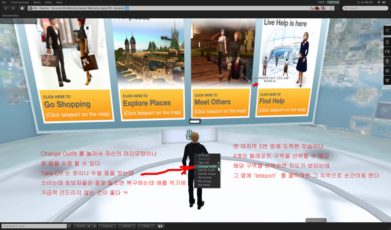Expand Take Off submenu in context menu
This screenshot has height=230, width=391.
click(x=207, y=162)
